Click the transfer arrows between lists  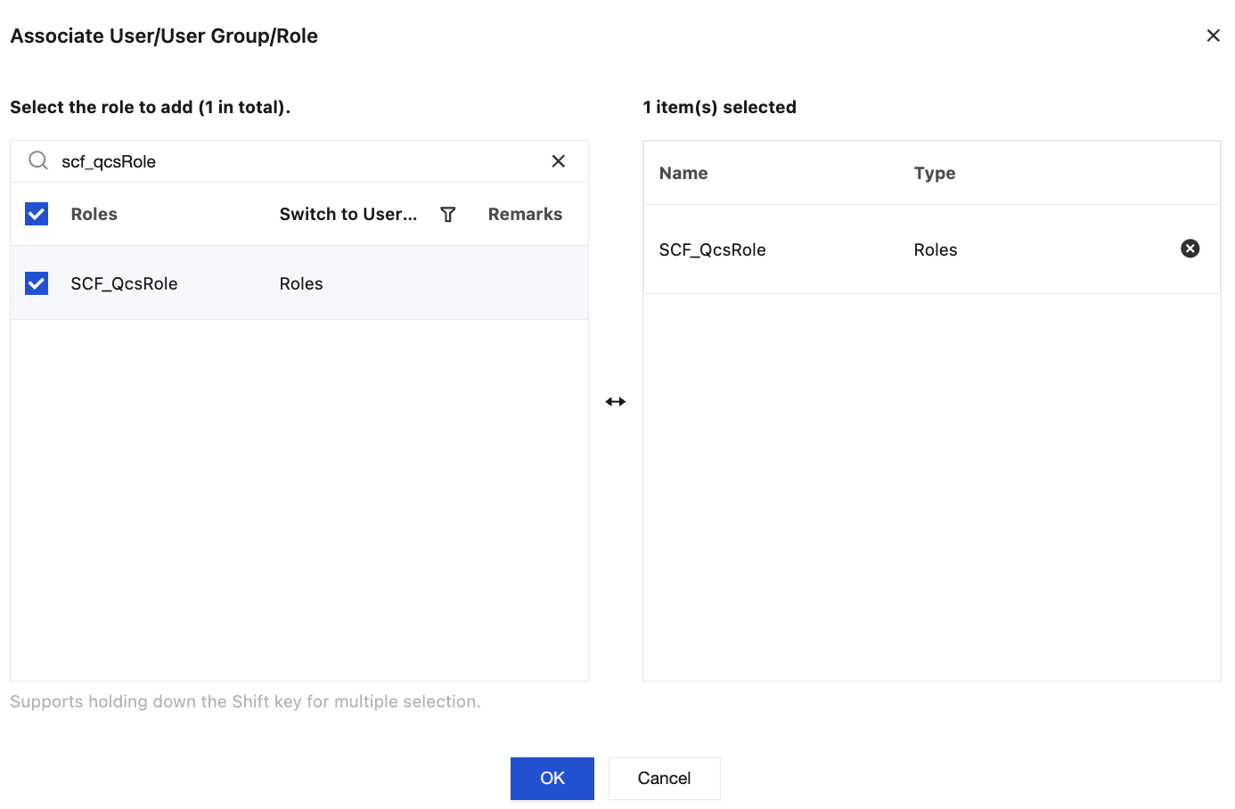point(616,402)
